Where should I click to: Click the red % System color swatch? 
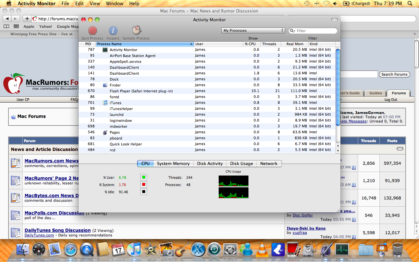pos(143,185)
